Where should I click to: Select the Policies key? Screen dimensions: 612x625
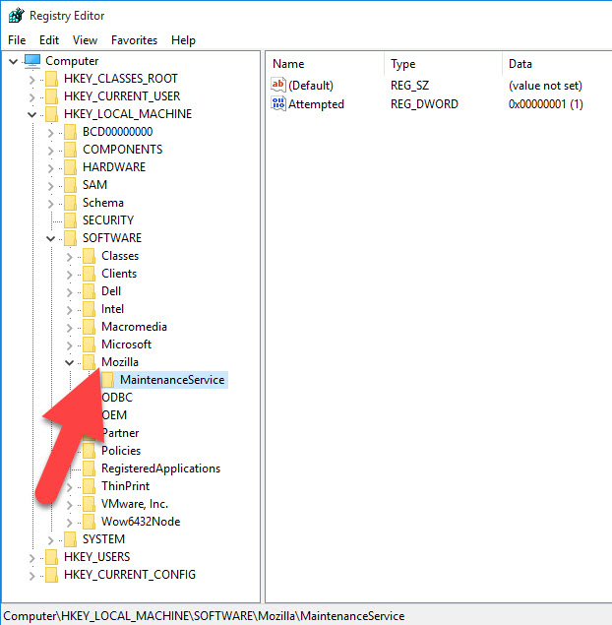tap(121, 451)
